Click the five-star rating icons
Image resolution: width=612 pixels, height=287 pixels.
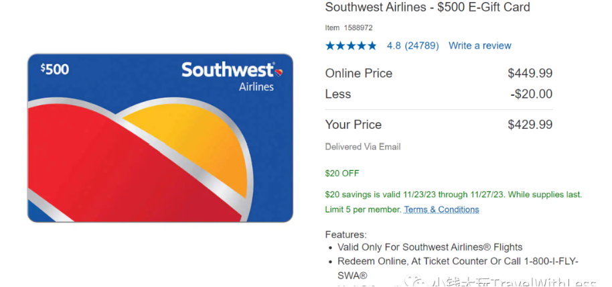[x=350, y=46]
